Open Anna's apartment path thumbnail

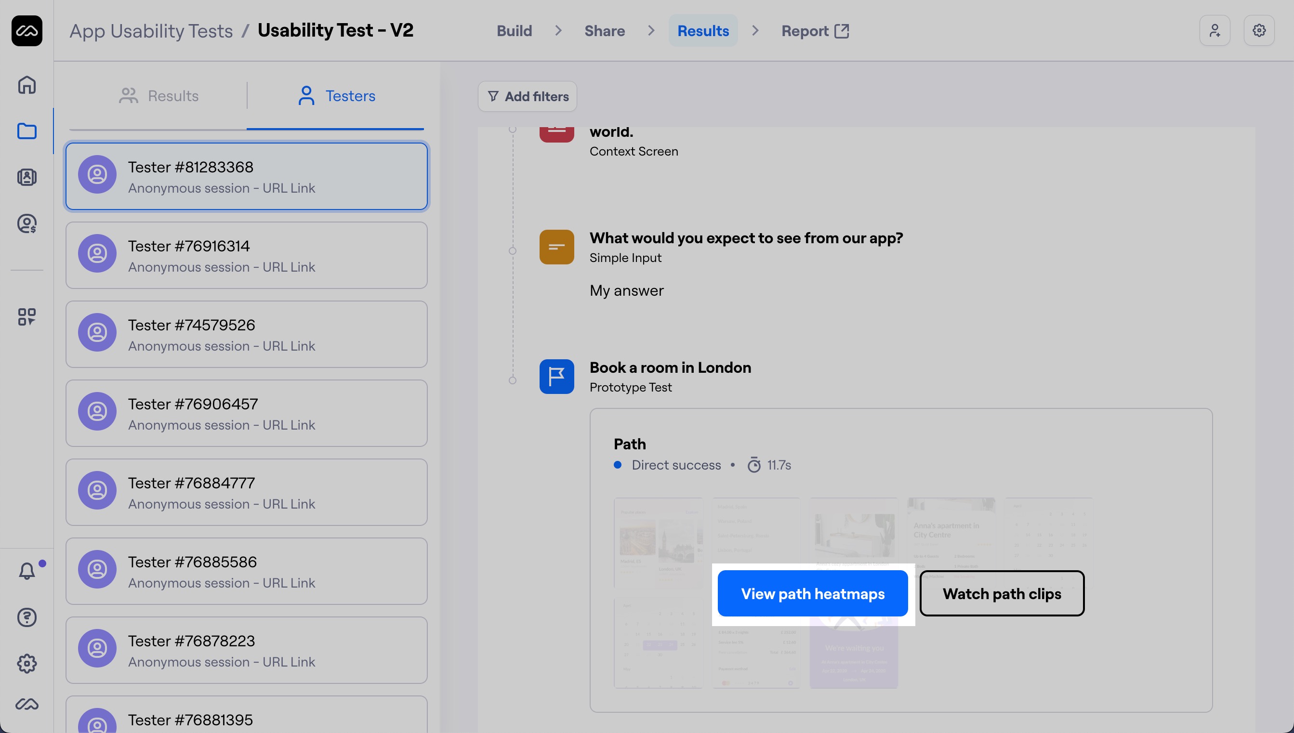951,534
